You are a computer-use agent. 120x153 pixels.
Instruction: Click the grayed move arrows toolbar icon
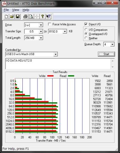point(37,17)
